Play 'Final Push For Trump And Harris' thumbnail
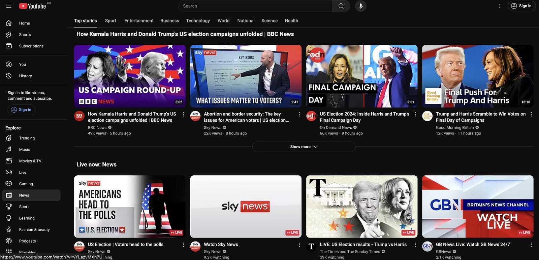This screenshot has width=539, height=260. (478, 76)
